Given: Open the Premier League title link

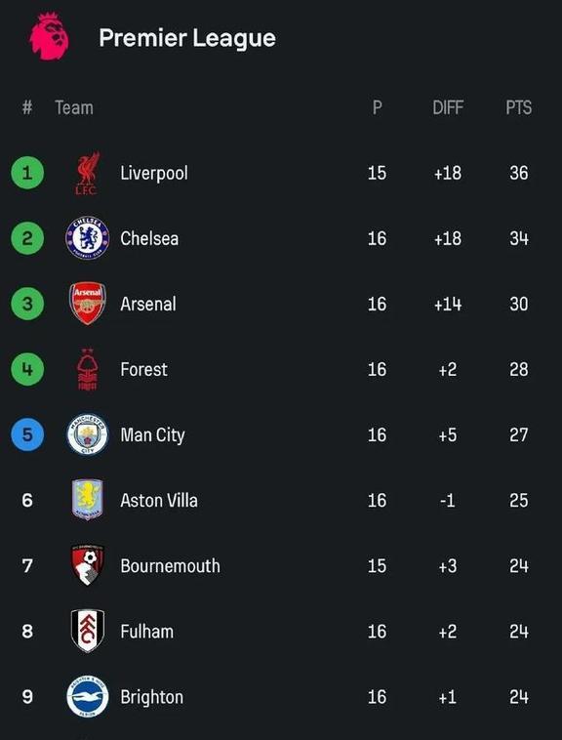Looking at the screenshot, I should tap(187, 38).
